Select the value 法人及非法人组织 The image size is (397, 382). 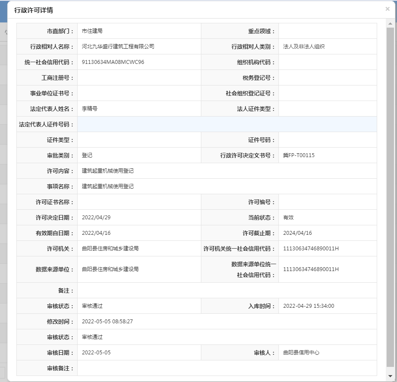[304, 46]
